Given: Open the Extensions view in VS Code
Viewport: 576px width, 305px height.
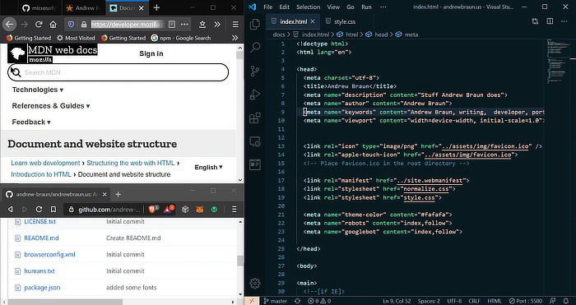Looking at the screenshot, I should [255, 118].
